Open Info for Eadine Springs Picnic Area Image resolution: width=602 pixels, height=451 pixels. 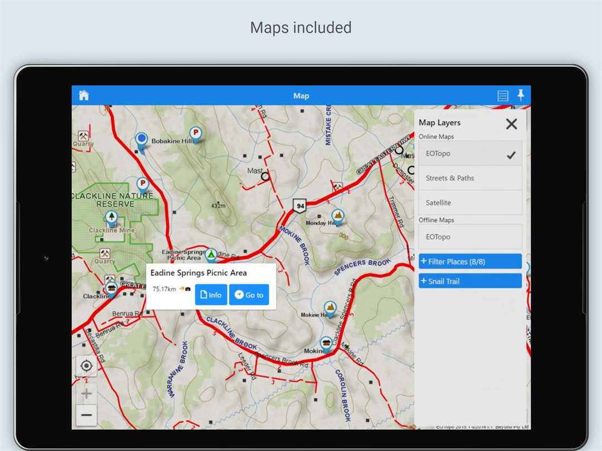(211, 295)
